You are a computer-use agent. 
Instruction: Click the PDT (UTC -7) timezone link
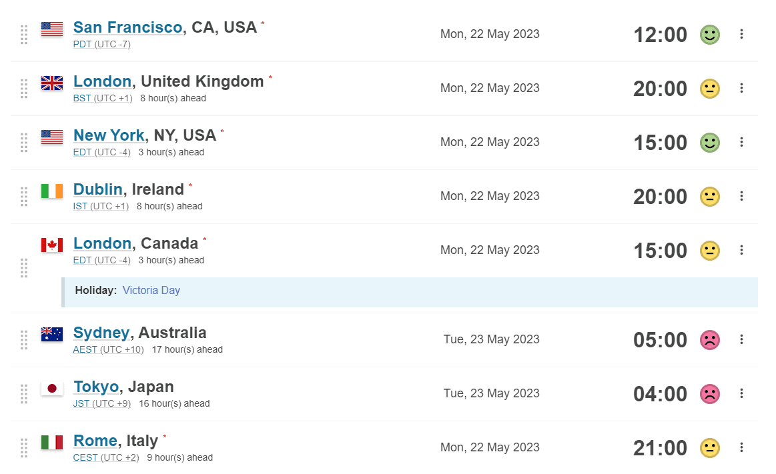[101, 45]
